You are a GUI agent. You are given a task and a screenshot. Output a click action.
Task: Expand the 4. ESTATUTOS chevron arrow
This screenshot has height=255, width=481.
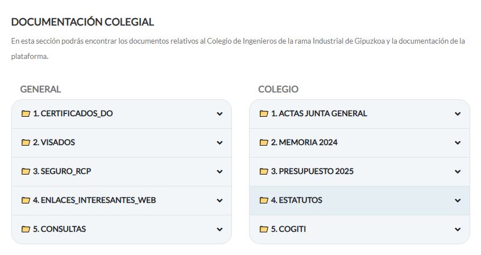point(458,201)
